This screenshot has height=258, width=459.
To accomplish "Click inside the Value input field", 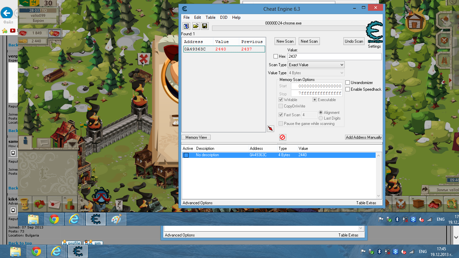I will [x=334, y=56].
